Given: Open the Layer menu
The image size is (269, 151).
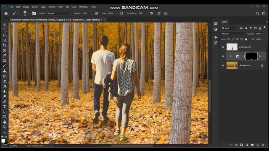Looking at the screenshot, I should (x=35, y=7).
